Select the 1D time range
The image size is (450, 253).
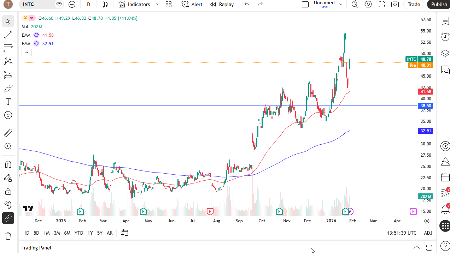[27, 233]
